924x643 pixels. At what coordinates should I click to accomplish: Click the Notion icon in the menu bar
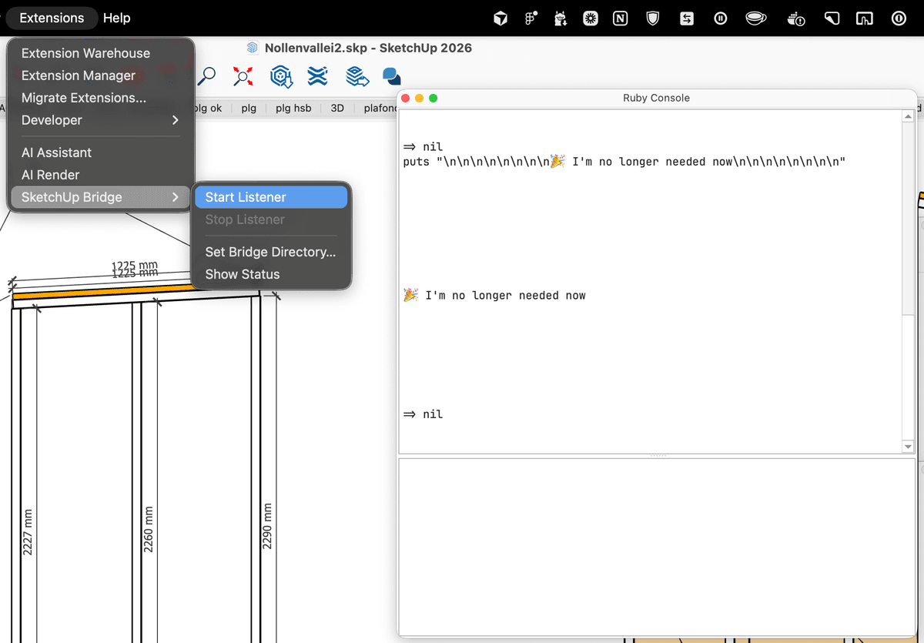[x=620, y=17]
